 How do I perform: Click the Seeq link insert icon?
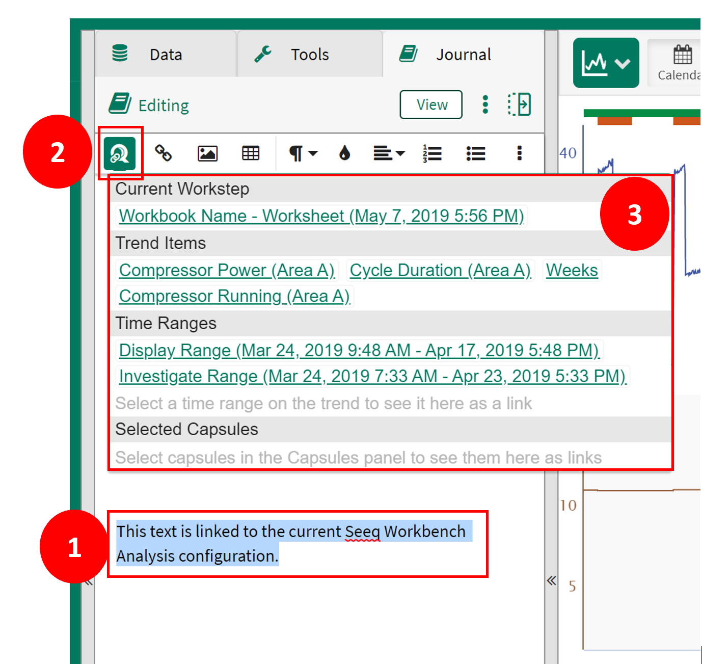(x=120, y=153)
